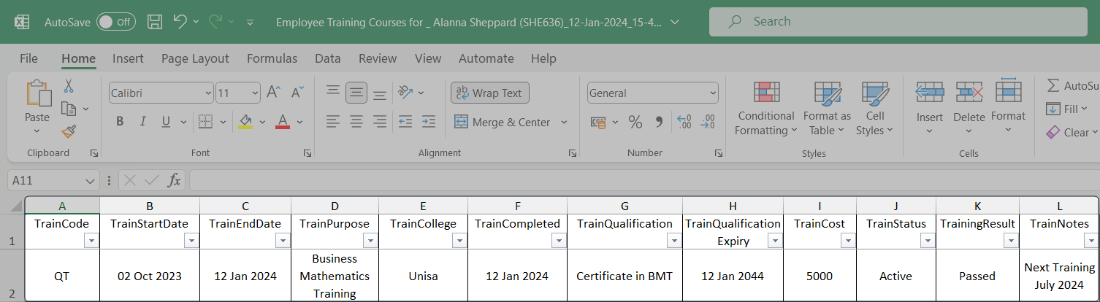1100x302 pixels.
Task: Toggle Bold formatting button
Action: [120, 122]
